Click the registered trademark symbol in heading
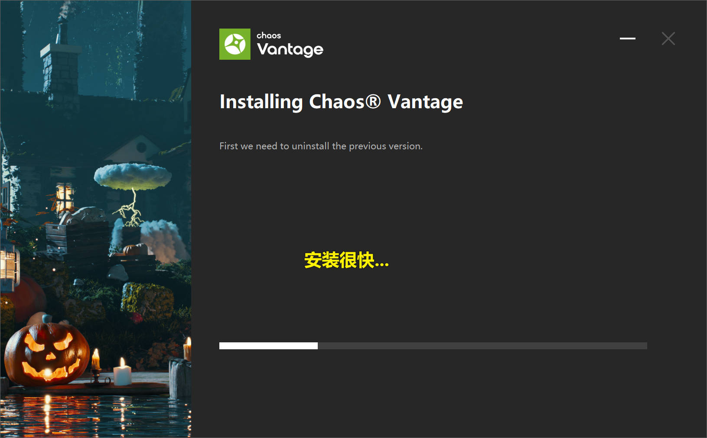This screenshot has height=438, width=707. point(373,102)
